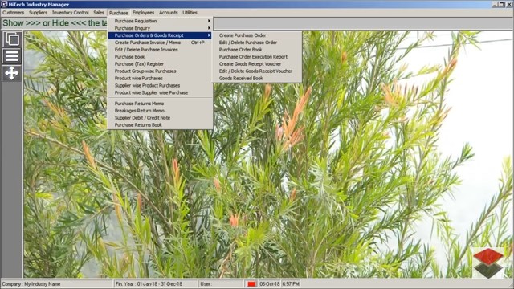The width and height of the screenshot is (514, 289).
Task: Click the Fin. Year status field
Action: point(156,284)
